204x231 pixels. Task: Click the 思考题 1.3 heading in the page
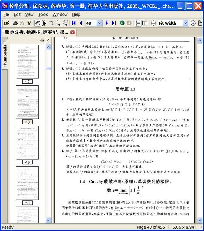point(125,89)
